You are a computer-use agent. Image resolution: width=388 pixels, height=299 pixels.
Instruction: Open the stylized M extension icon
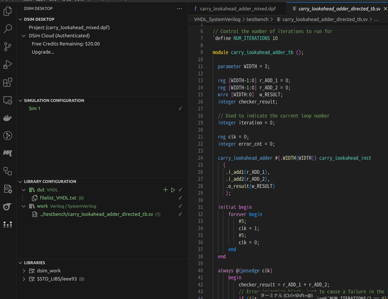pyautogui.click(x=8, y=153)
